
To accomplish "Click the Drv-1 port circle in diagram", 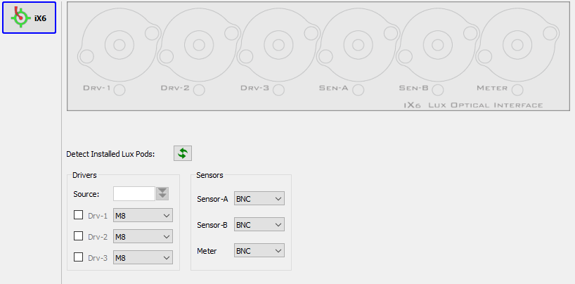I will (119, 89).
